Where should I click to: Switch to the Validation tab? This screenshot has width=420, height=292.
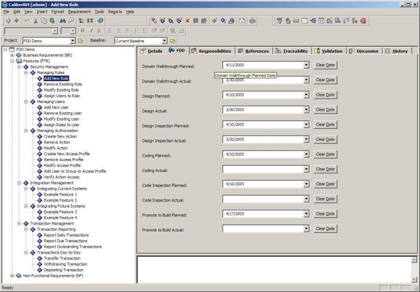coord(328,51)
